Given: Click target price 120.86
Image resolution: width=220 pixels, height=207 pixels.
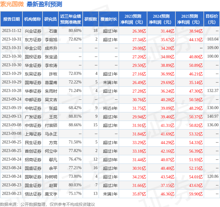Looking at the screenshot, I should [213, 176].
